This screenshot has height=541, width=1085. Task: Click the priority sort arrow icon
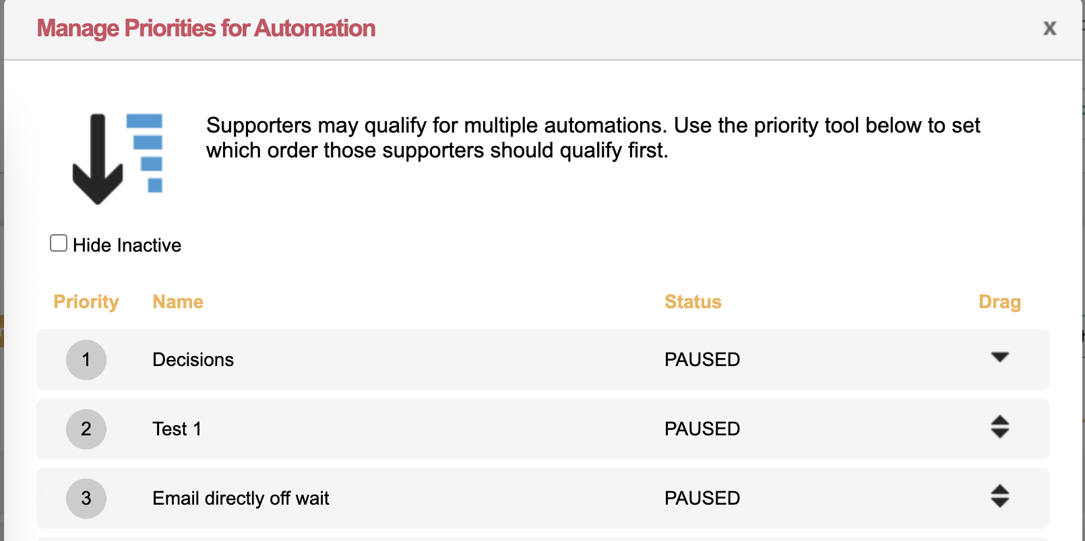coord(117,159)
